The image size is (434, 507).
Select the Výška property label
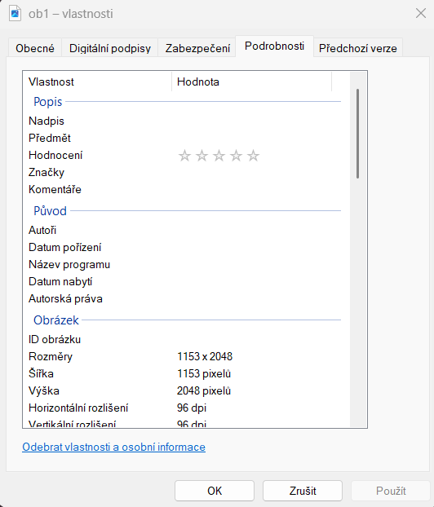tap(44, 390)
